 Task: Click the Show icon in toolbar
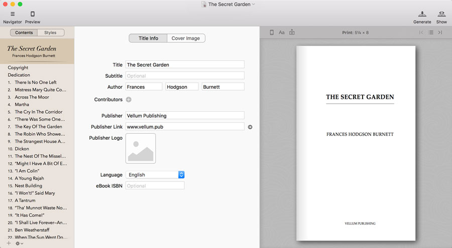pyautogui.click(x=441, y=14)
